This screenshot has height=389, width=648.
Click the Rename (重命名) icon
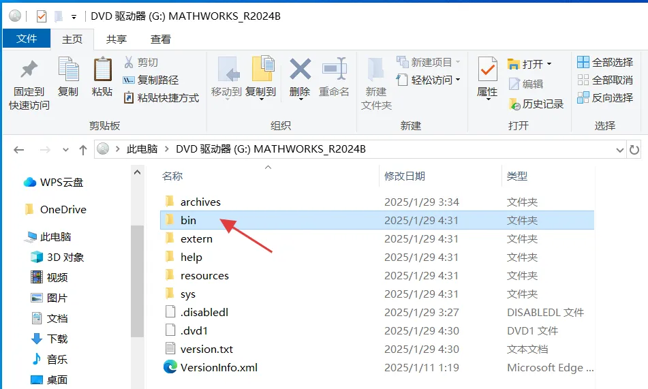(x=334, y=69)
